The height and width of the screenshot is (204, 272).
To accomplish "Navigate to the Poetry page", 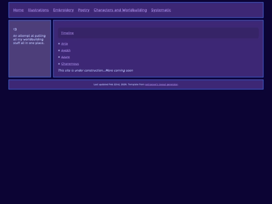I will click(84, 10).
